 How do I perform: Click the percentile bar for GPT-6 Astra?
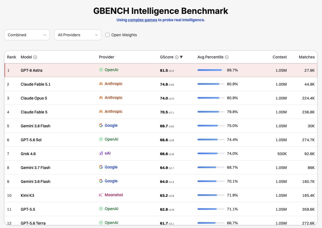pyautogui.click(x=211, y=70)
